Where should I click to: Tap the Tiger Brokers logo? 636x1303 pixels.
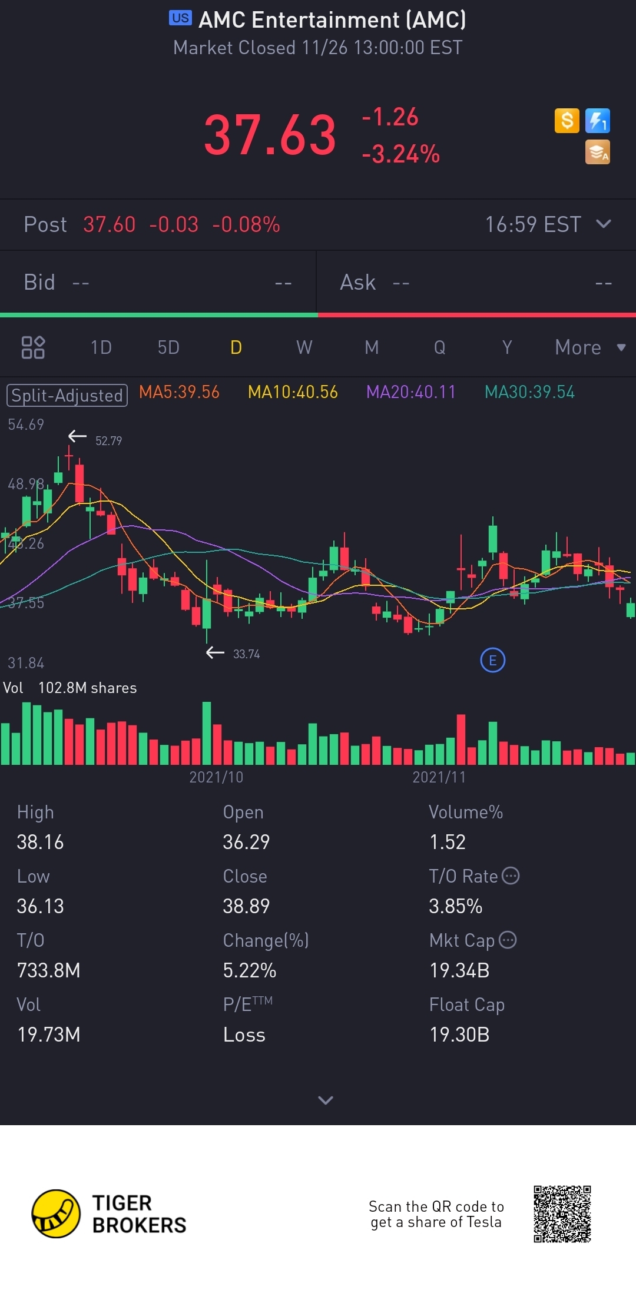(x=110, y=1214)
